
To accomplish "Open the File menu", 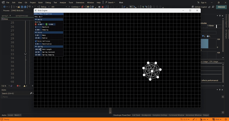I will [x=8, y=3].
